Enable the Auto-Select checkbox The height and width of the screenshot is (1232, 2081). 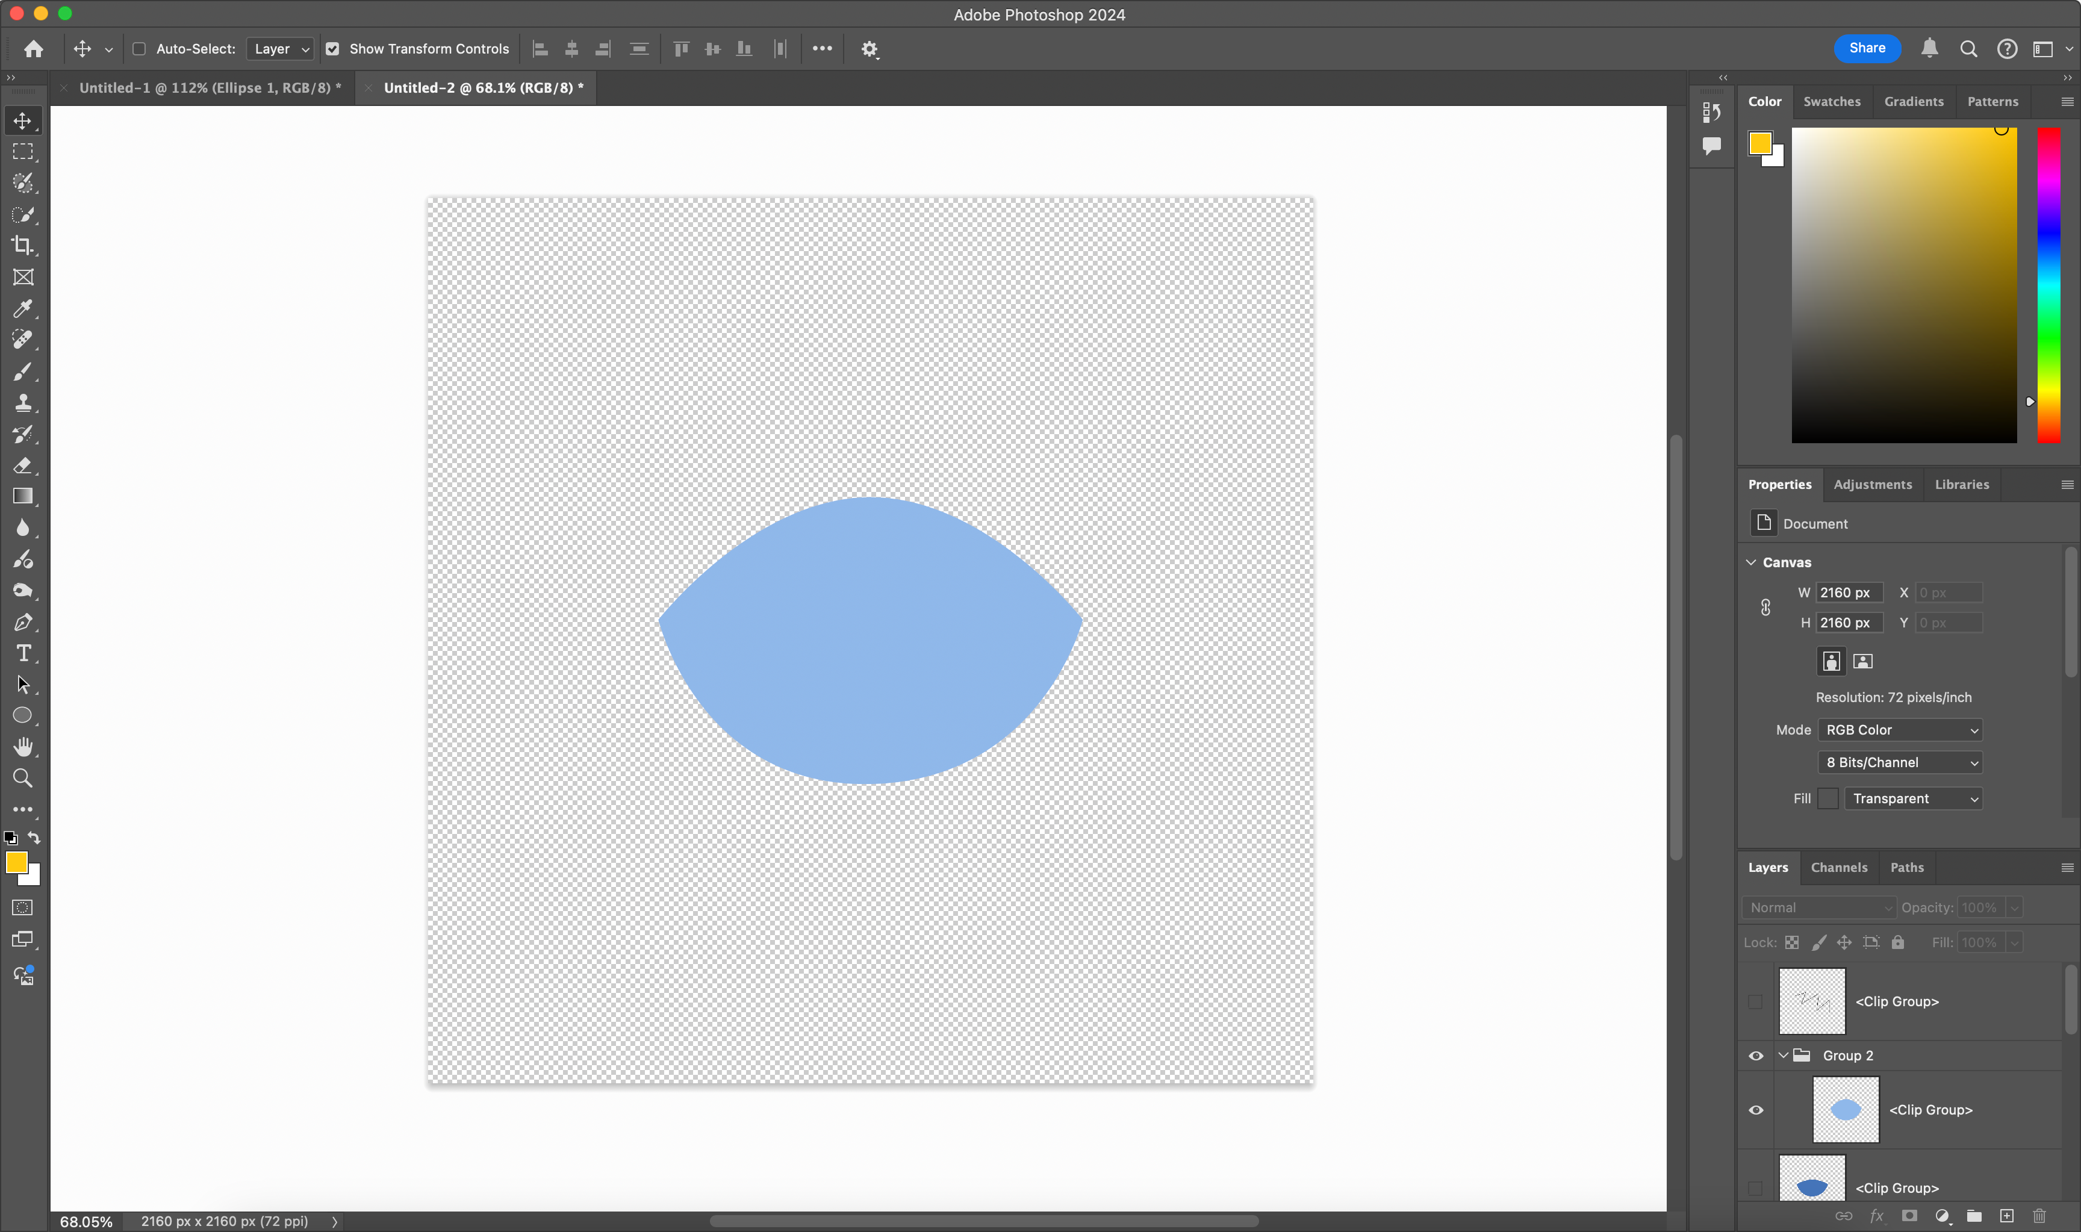click(x=138, y=49)
